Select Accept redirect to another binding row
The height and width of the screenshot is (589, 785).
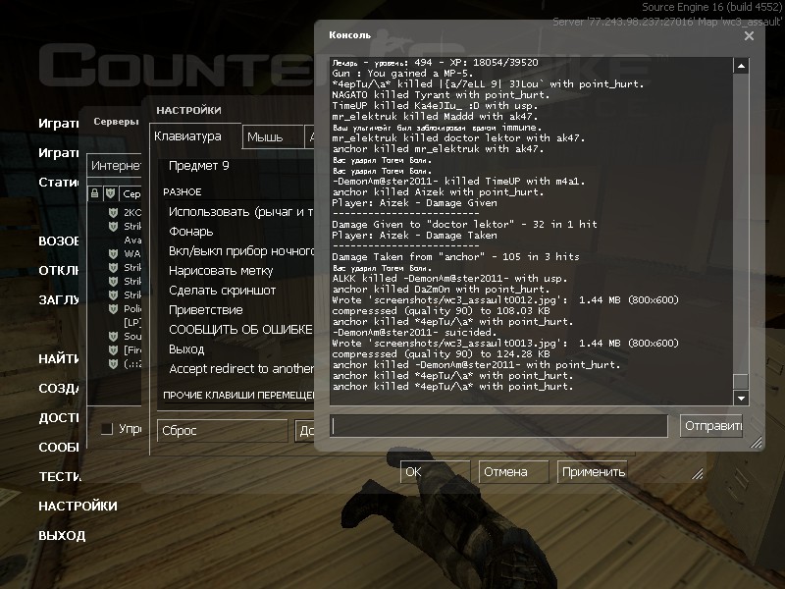[237, 369]
